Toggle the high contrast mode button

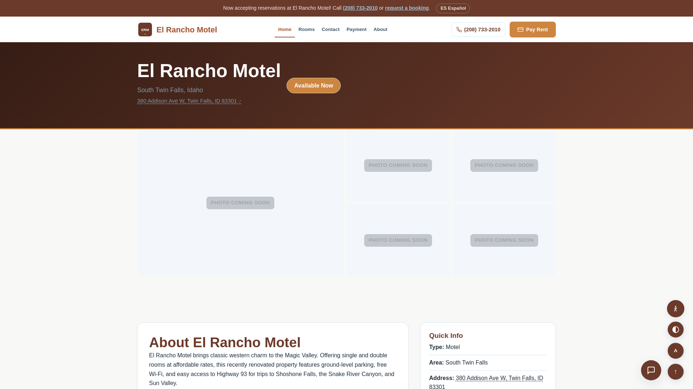(x=675, y=330)
